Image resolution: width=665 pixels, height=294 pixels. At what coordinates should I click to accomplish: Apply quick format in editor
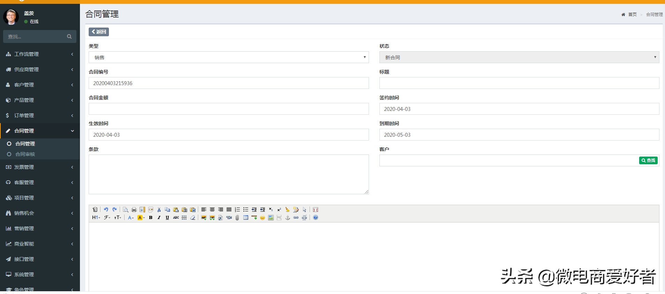tap(296, 210)
